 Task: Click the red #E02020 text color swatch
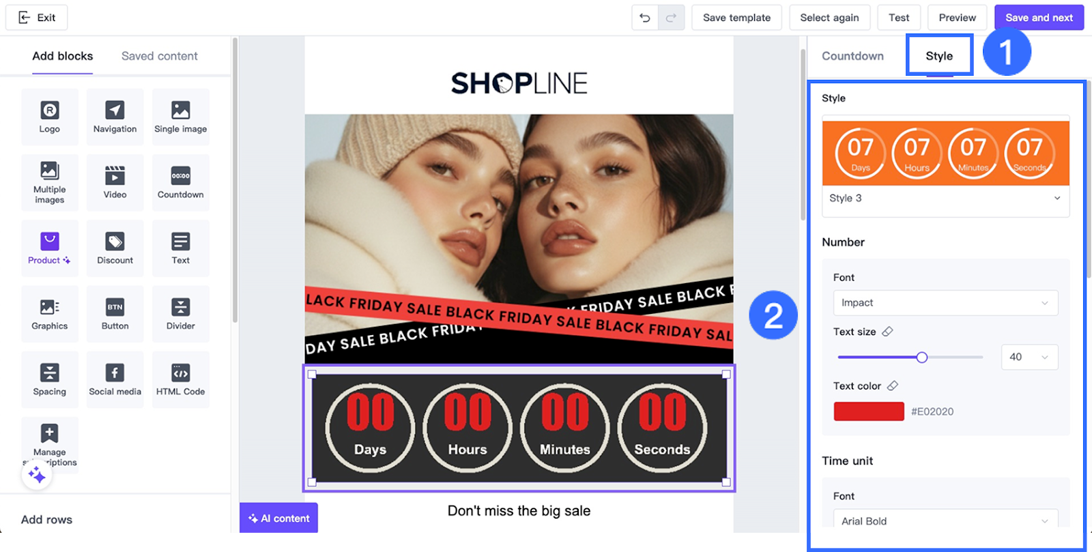pyautogui.click(x=869, y=411)
